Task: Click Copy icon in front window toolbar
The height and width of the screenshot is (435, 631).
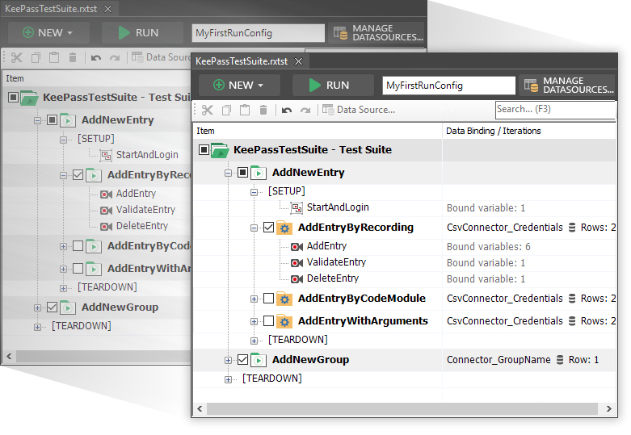Action: [x=226, y=110]
